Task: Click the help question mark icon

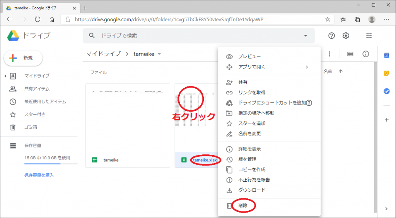Action: 331,35
